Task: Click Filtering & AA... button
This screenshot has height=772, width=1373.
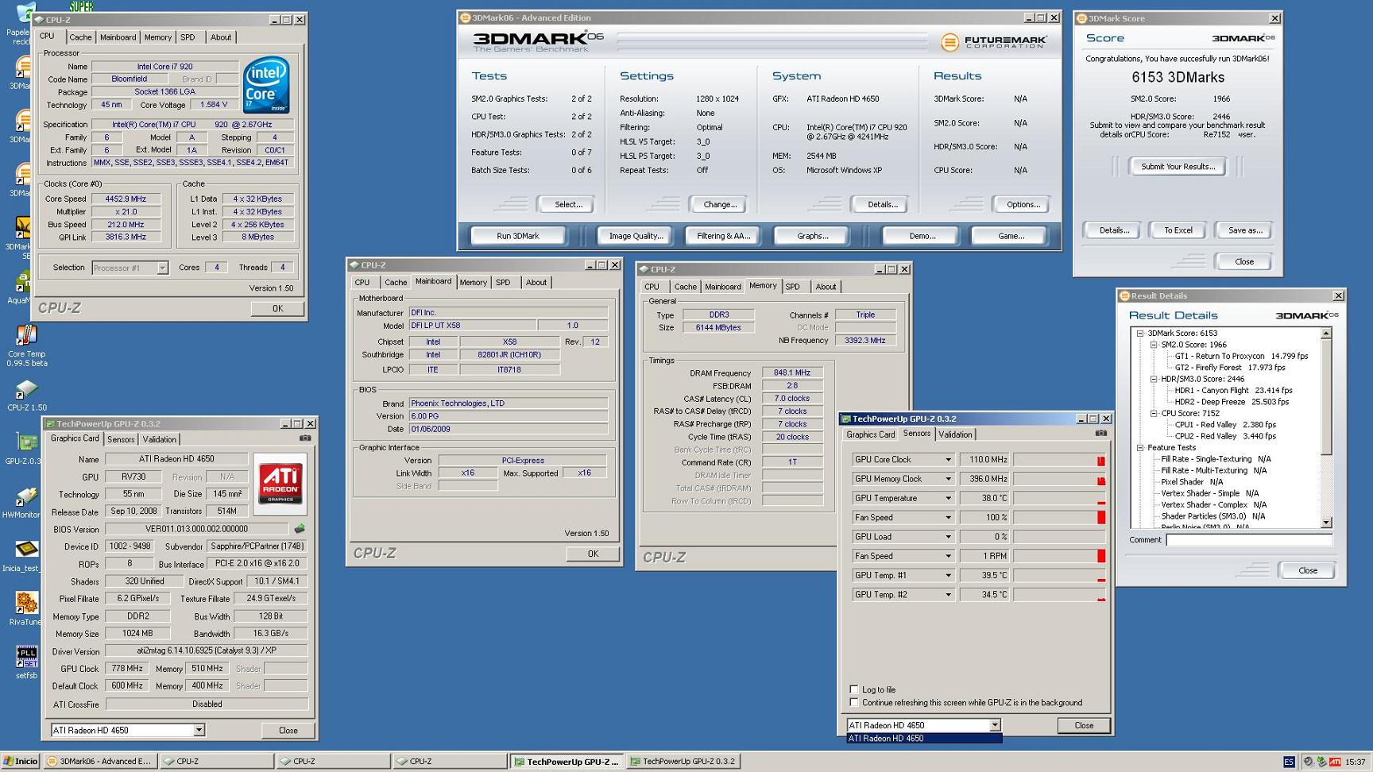Action: click(x=723, y=236)
